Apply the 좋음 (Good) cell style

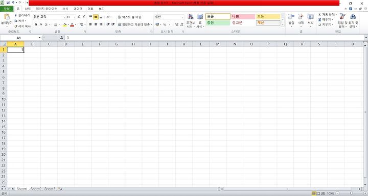pyautogui.click(x=218, y=23)
